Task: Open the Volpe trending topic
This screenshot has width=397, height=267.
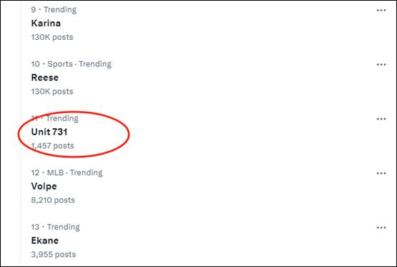Action: pos(44,187)
